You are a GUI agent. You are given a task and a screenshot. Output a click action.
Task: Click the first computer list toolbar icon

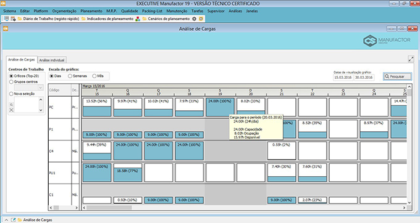pyautogui.click(x=6, y=18)
